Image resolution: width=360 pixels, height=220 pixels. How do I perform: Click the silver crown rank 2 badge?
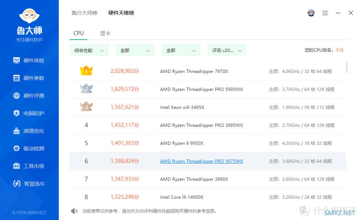click(x=86, y=88)
